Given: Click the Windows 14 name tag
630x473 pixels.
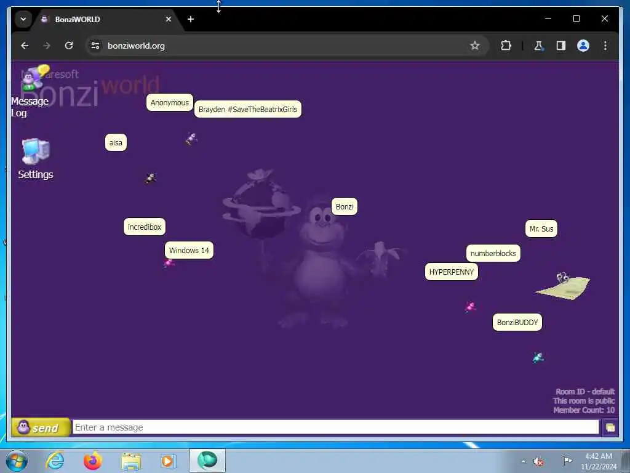Looking at the screenshot, I should pyautogui.click(x=189, y=250).
